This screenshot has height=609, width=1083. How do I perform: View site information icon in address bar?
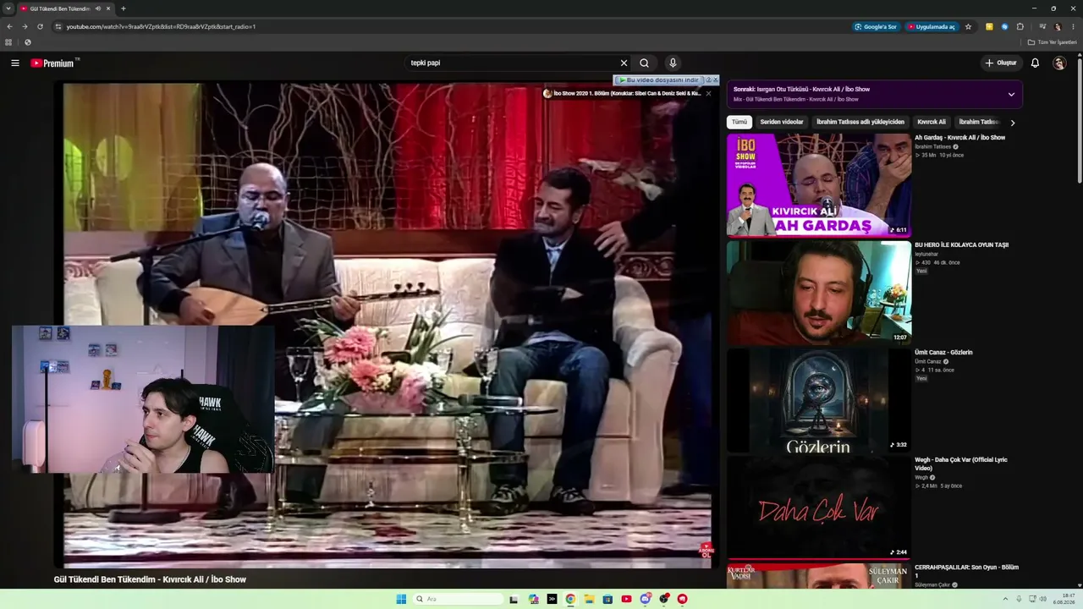point(58,26)
